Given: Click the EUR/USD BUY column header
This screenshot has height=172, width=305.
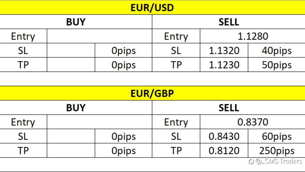Looking at the screenshot, I should pos(76,22).
